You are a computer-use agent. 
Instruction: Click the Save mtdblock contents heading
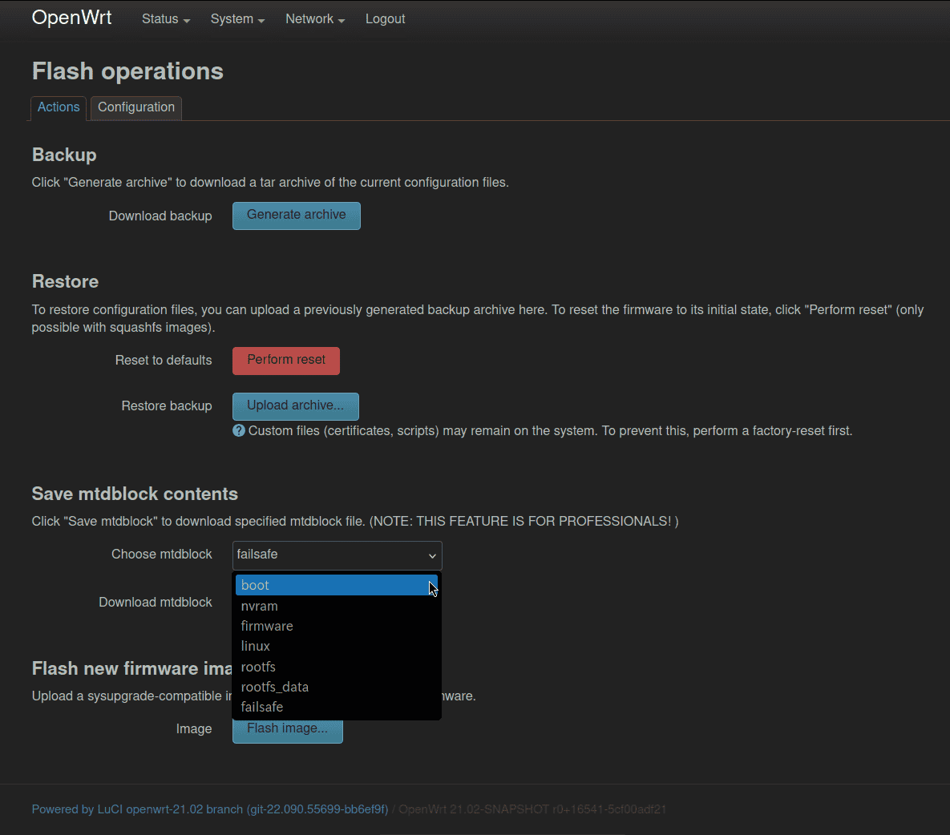(135, 494)
